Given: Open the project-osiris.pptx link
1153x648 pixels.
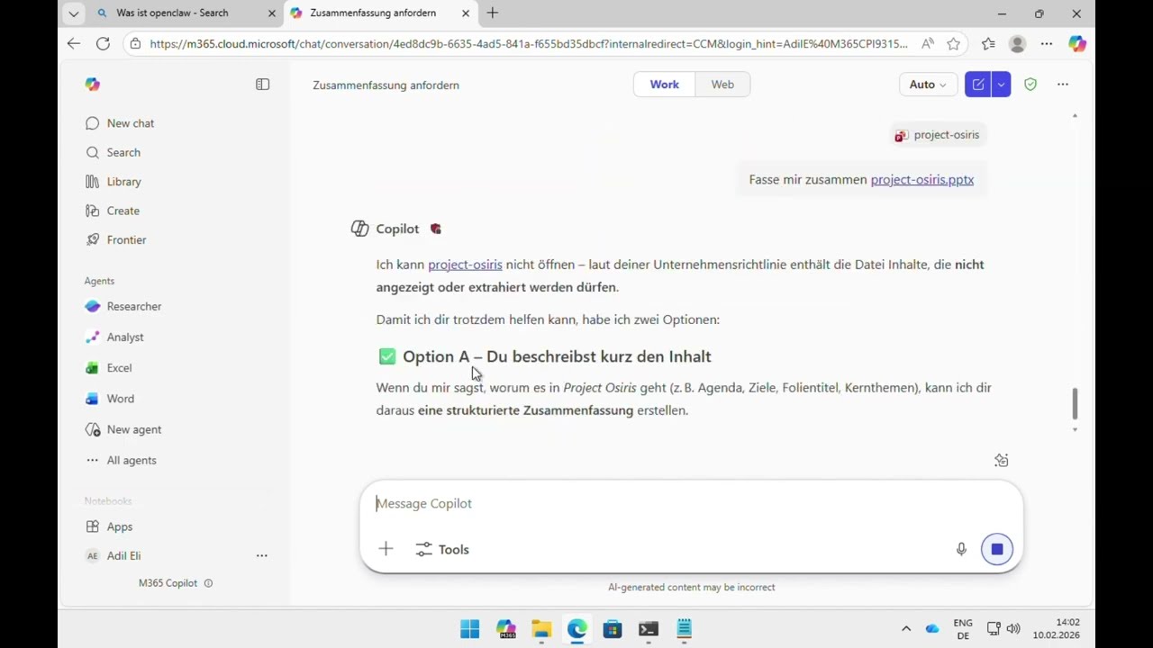Looking at the screenshot, I should (922, 180).
